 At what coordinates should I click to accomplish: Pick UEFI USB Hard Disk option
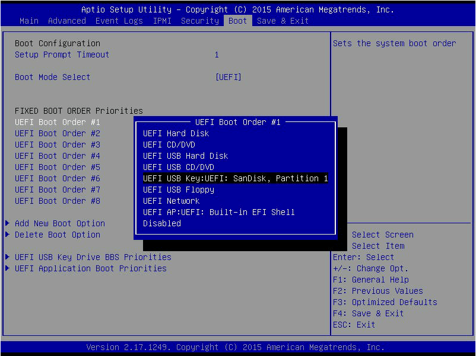(185, 156)
